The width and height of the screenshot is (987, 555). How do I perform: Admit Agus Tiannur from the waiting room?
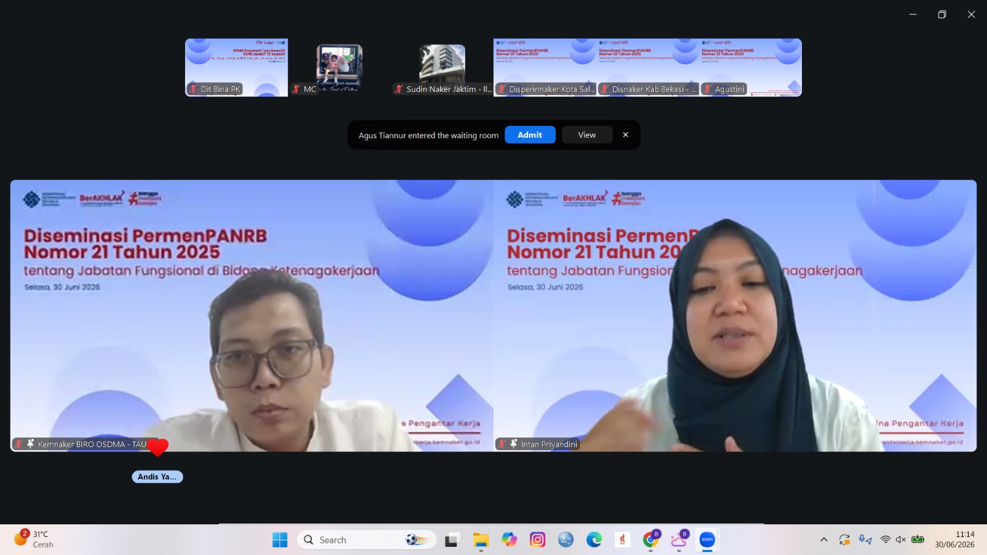(x=530, y=134)
